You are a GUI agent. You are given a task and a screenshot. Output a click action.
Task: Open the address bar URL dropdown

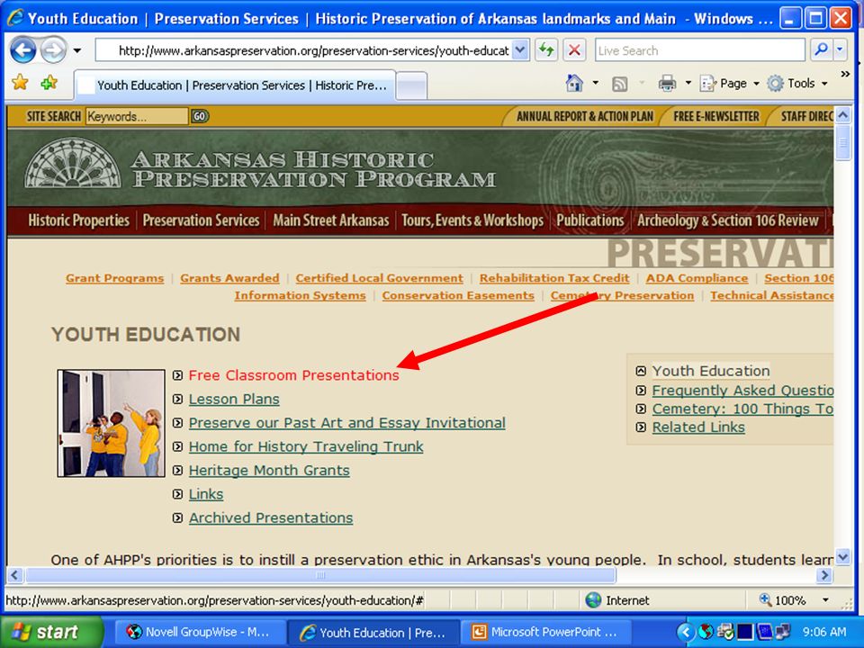(519, 50)
